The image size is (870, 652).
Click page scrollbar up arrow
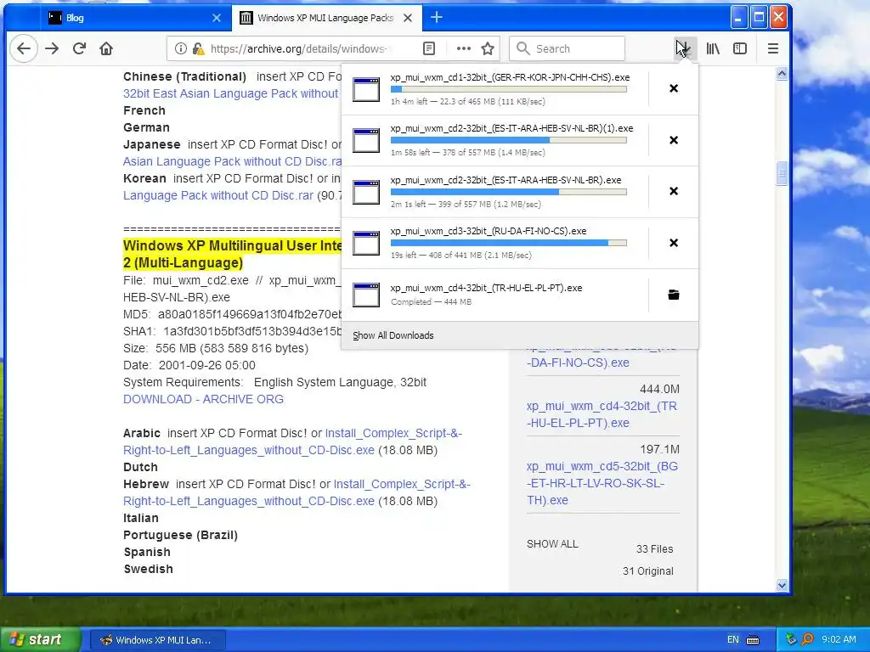[782, 74]
